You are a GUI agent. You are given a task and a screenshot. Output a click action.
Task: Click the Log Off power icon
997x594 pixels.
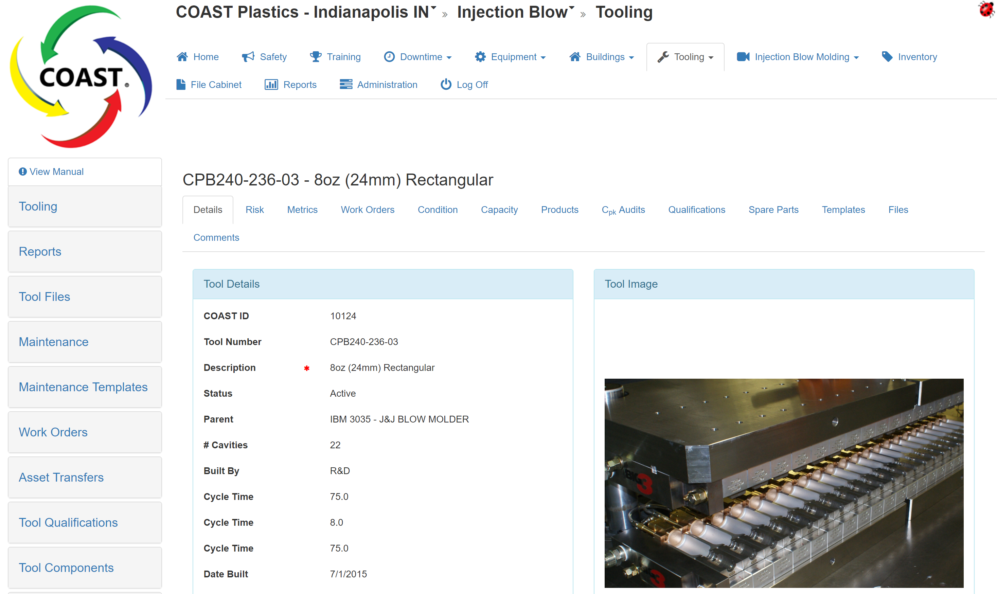coord(446,85)
